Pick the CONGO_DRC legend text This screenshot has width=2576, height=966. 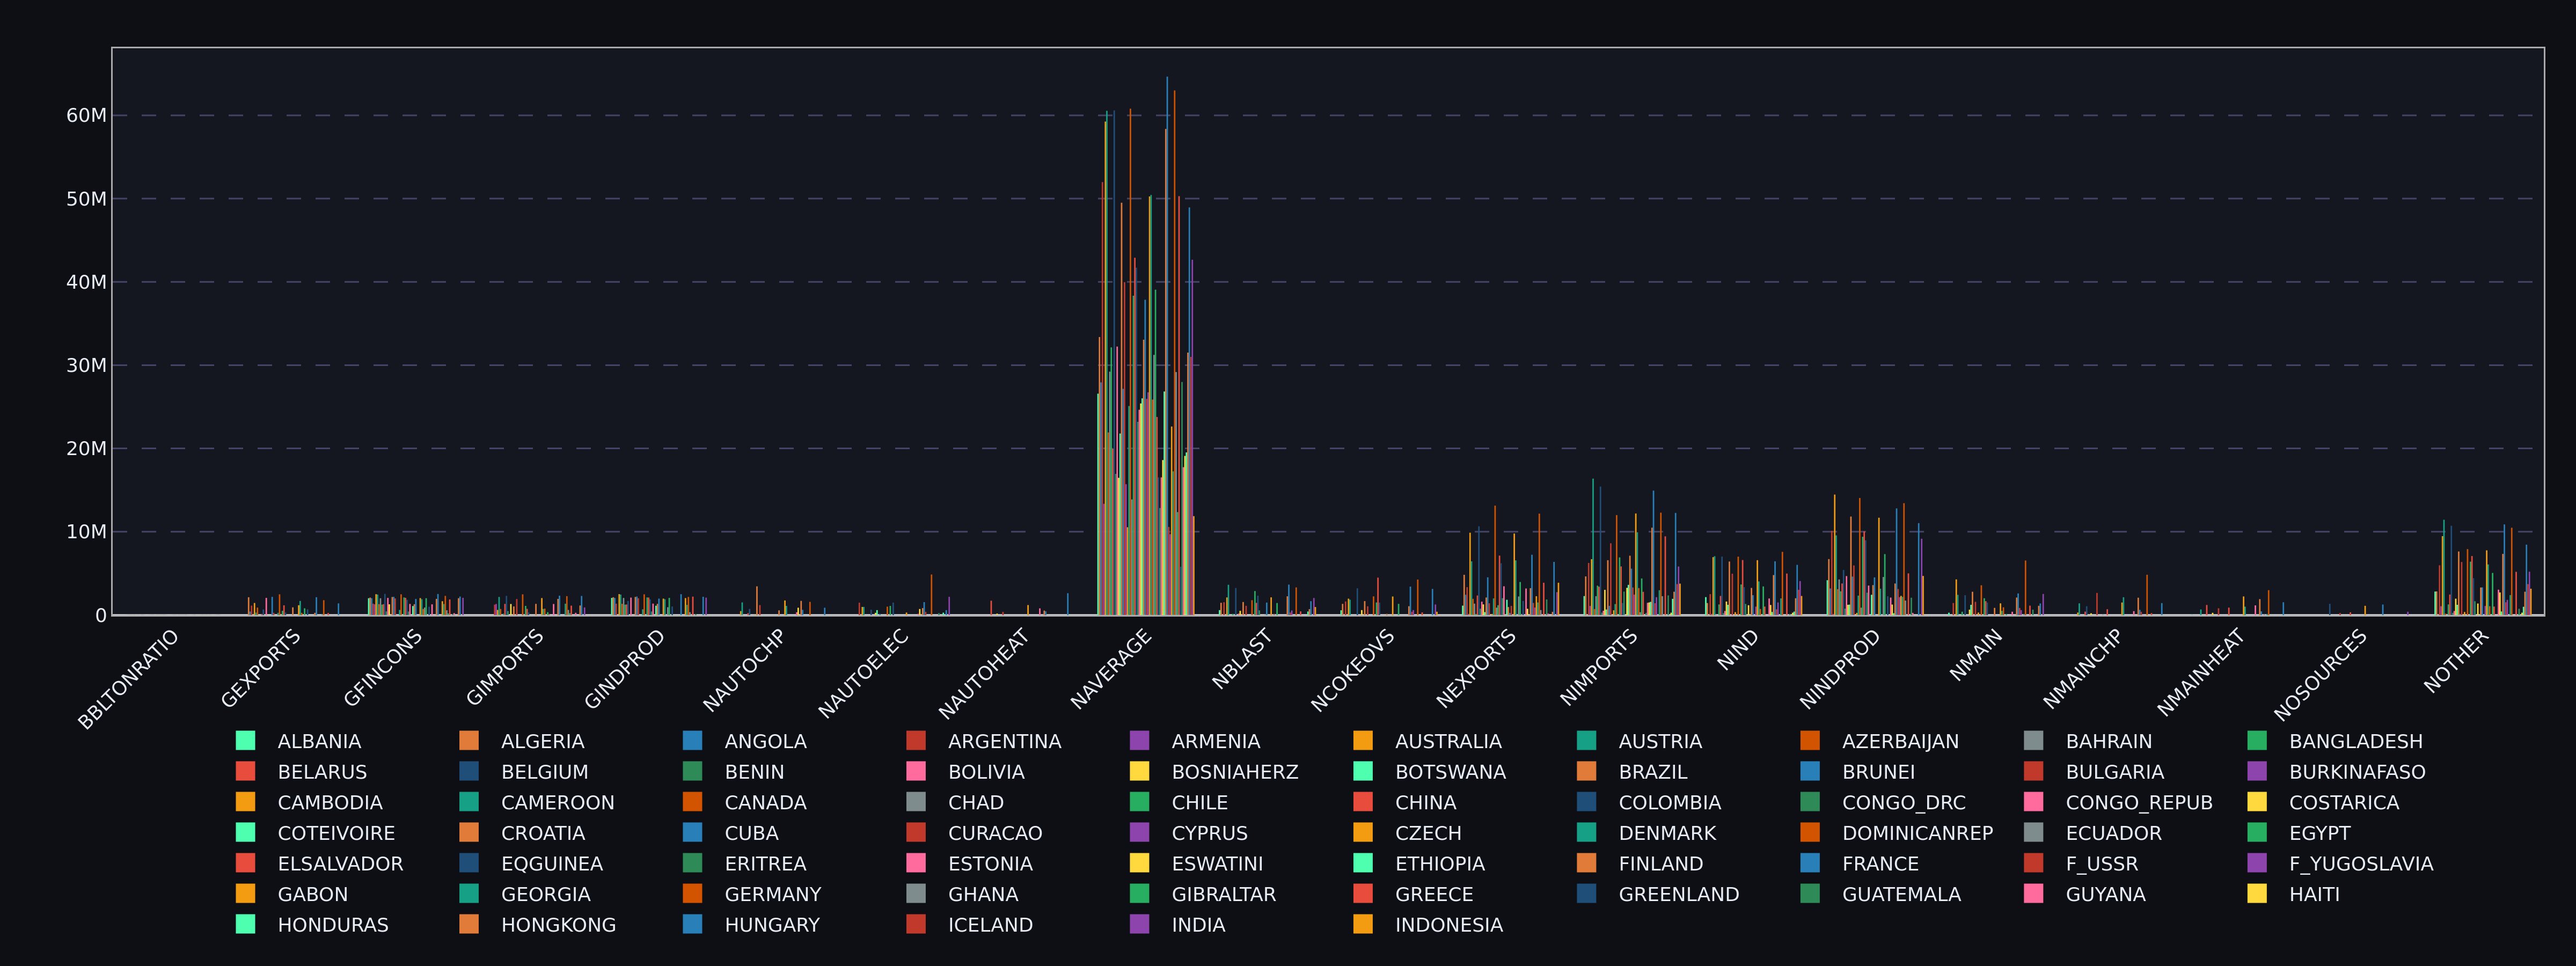pos(1904,803)
